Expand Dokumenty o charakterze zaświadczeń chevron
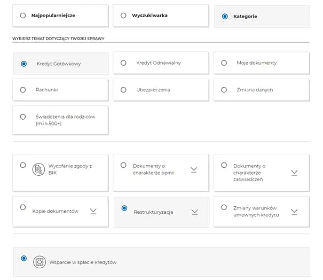This screenshot has height=280, width=323. pos(294,173)
